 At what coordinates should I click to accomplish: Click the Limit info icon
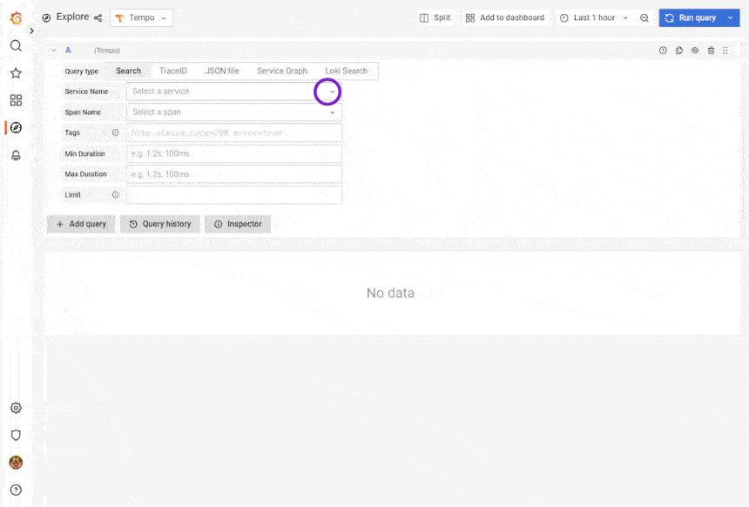(115, 194)
